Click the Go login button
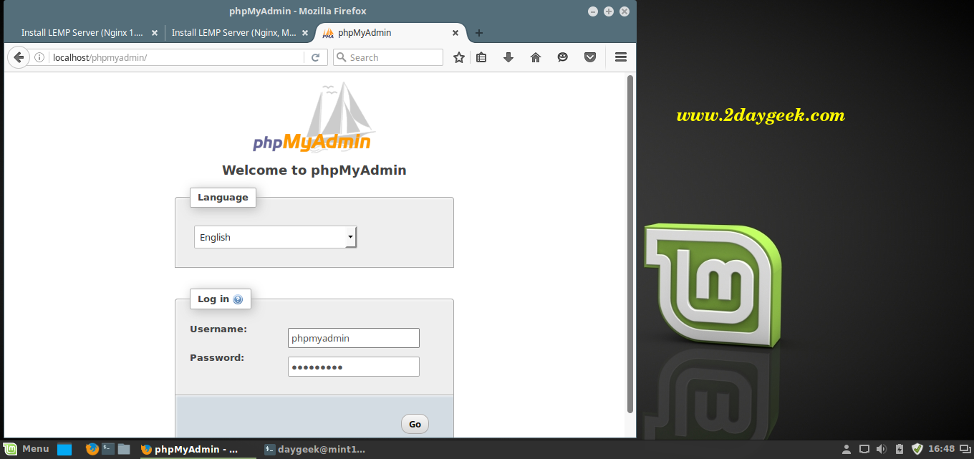 pyautogui.click(x=415, y=424)
